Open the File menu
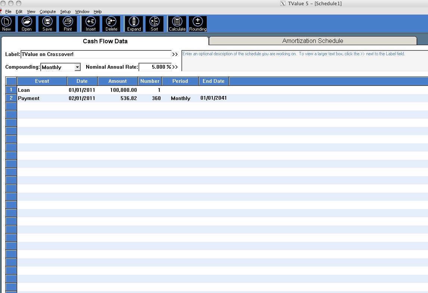The width and height of the screenshot is (428, 293). (x=8, y=12)
